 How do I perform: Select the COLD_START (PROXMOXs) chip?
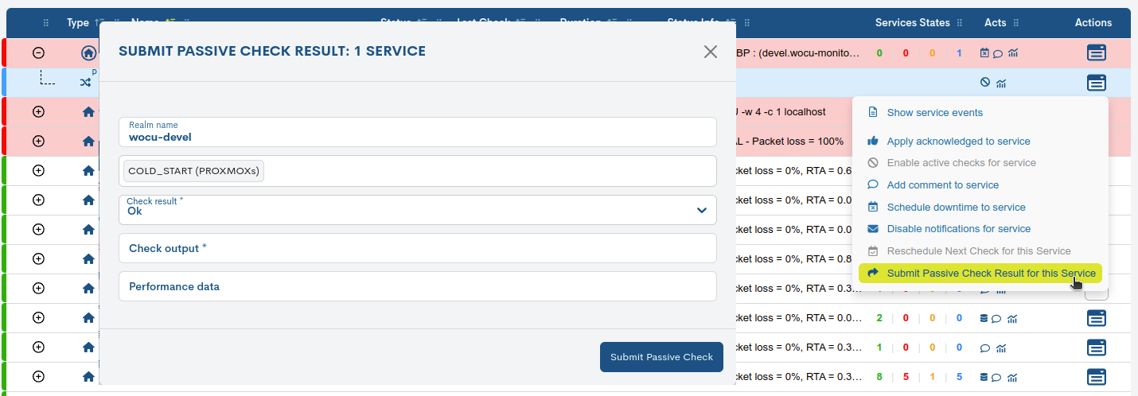coord(193,171)
